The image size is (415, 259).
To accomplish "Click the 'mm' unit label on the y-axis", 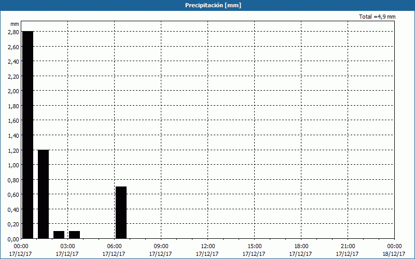I will (15, 24).
